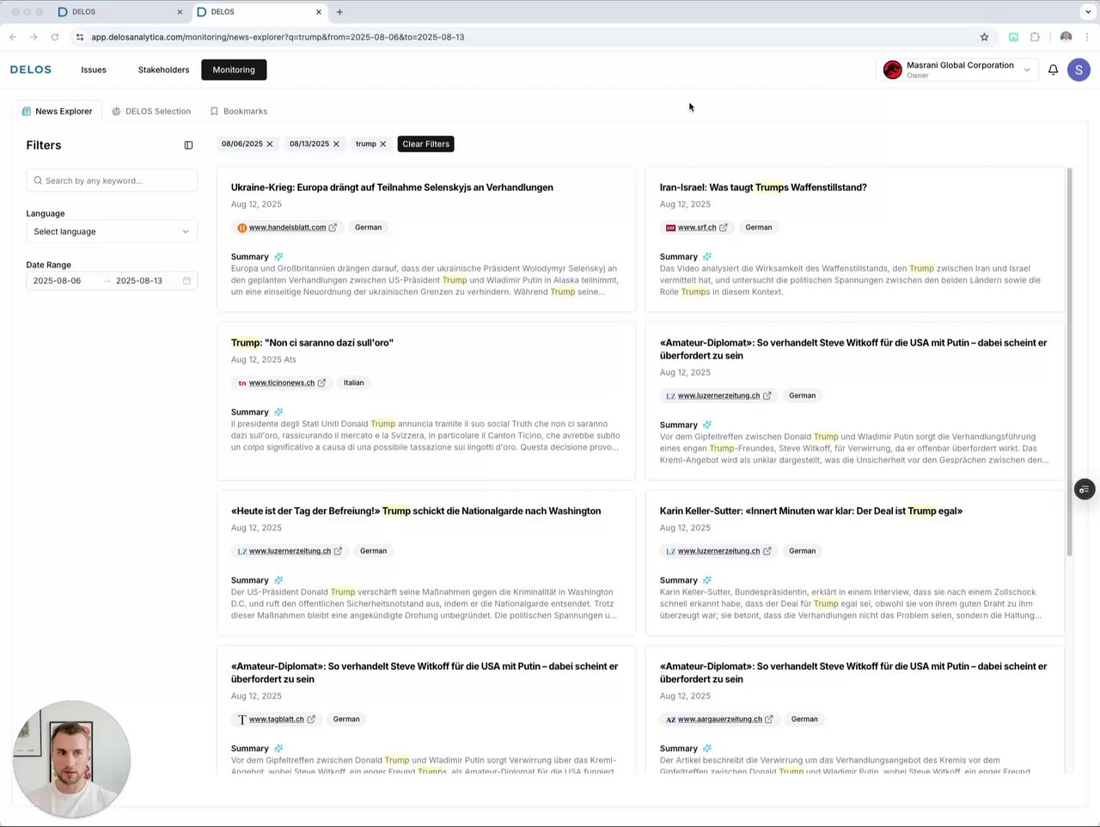Image resolution: width=1100 pixels, height=827 pixels.
Task: Select the Monitoring nav item
Action: click(x=234, y=70)
